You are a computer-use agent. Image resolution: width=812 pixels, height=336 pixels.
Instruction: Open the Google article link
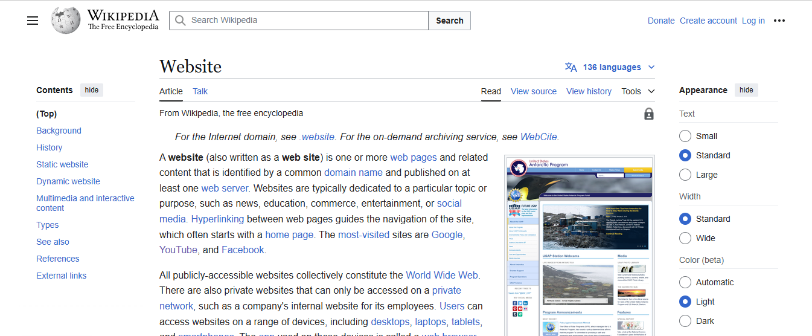point(447,234)
